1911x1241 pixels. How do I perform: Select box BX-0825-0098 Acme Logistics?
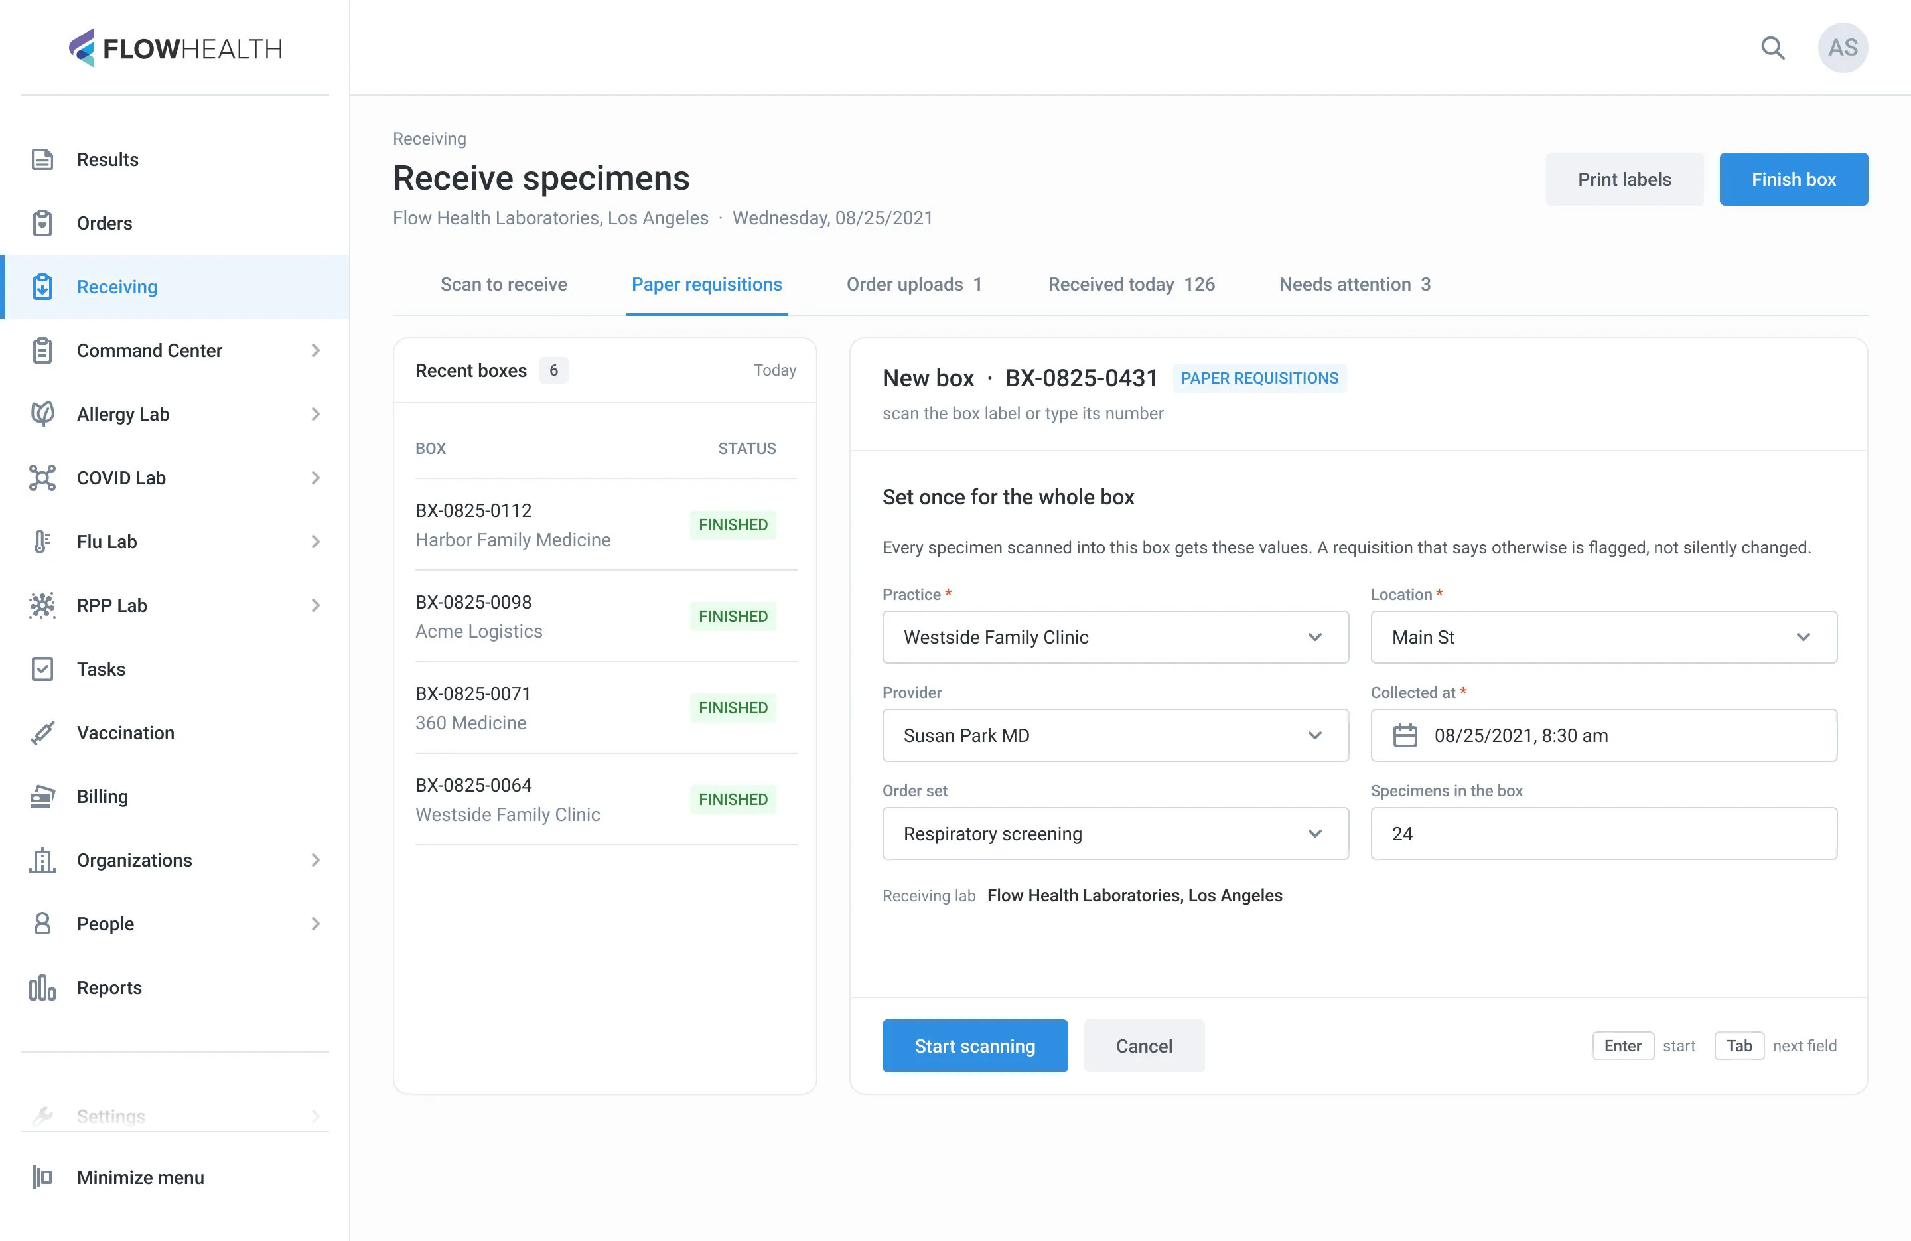605,617
